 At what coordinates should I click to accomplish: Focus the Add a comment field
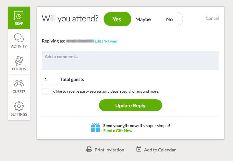coord(131,60)
